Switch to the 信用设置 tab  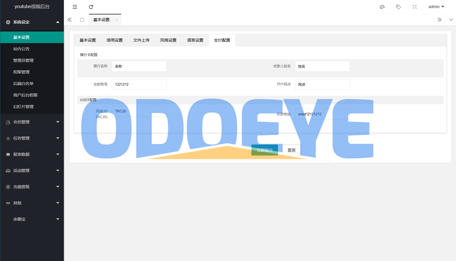[114, 40]
